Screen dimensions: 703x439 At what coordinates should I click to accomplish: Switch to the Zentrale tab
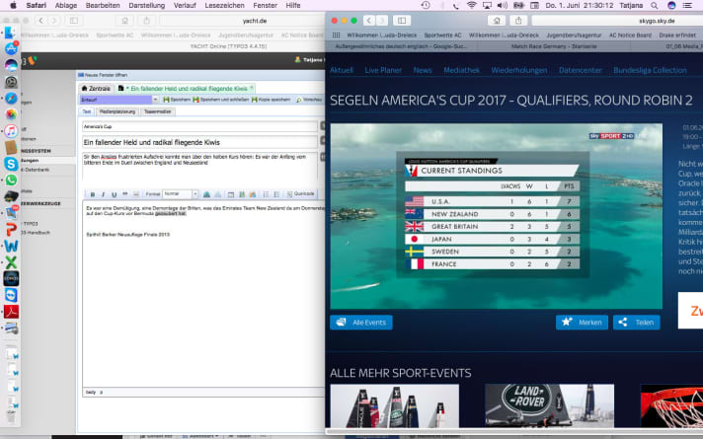coord(96,88)
